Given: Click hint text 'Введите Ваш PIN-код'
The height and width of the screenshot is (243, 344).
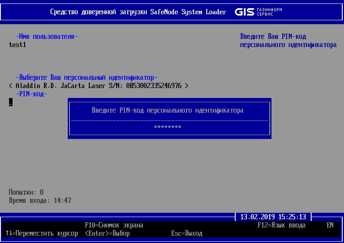Looking at the screenshot, I should click(273, 36).
